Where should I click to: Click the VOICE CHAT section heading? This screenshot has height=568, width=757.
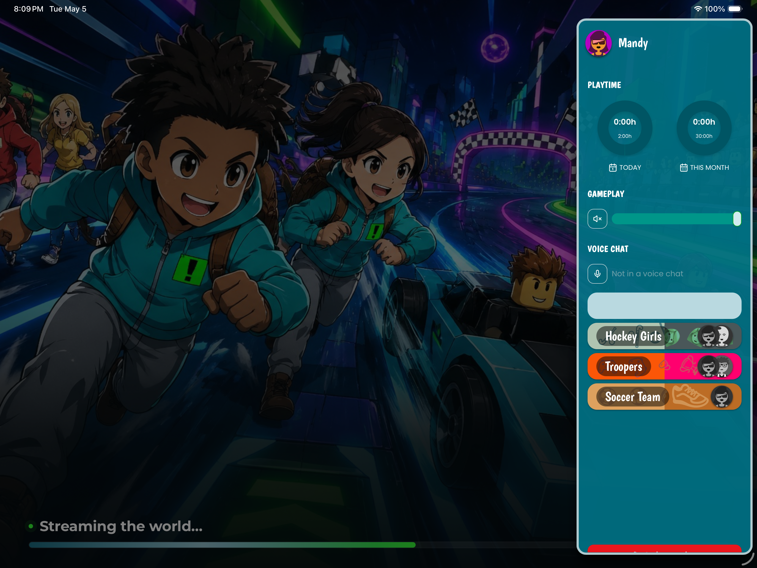tap(608, 249)
